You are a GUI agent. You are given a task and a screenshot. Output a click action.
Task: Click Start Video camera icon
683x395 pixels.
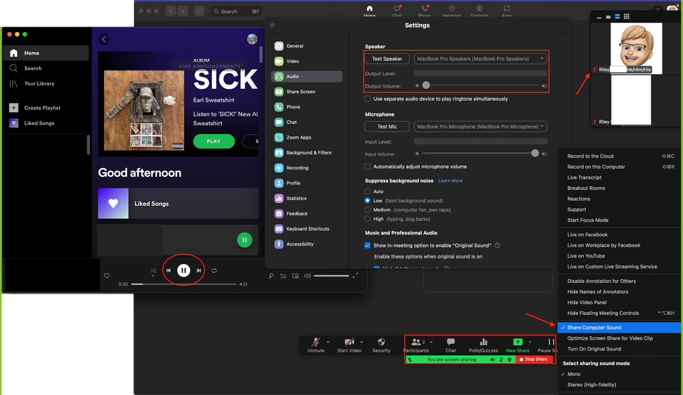coord(349,342)
